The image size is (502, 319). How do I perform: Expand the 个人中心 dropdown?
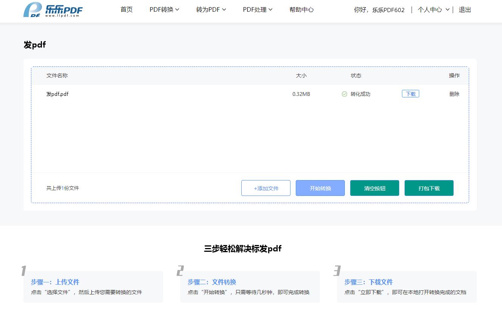(x=434, y=10)
